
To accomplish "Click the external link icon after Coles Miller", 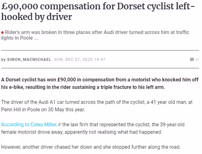I will [60, 125].
